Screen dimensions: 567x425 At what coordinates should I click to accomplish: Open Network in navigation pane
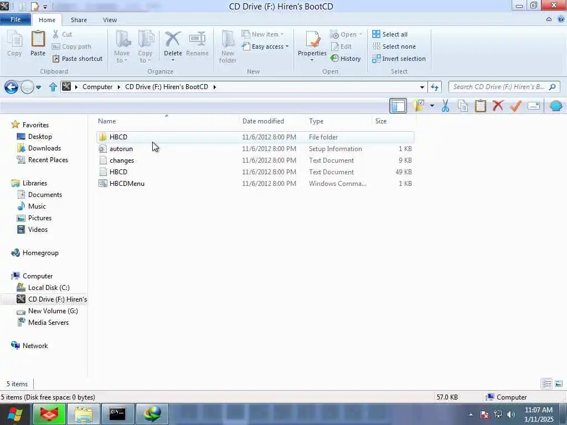35,345
